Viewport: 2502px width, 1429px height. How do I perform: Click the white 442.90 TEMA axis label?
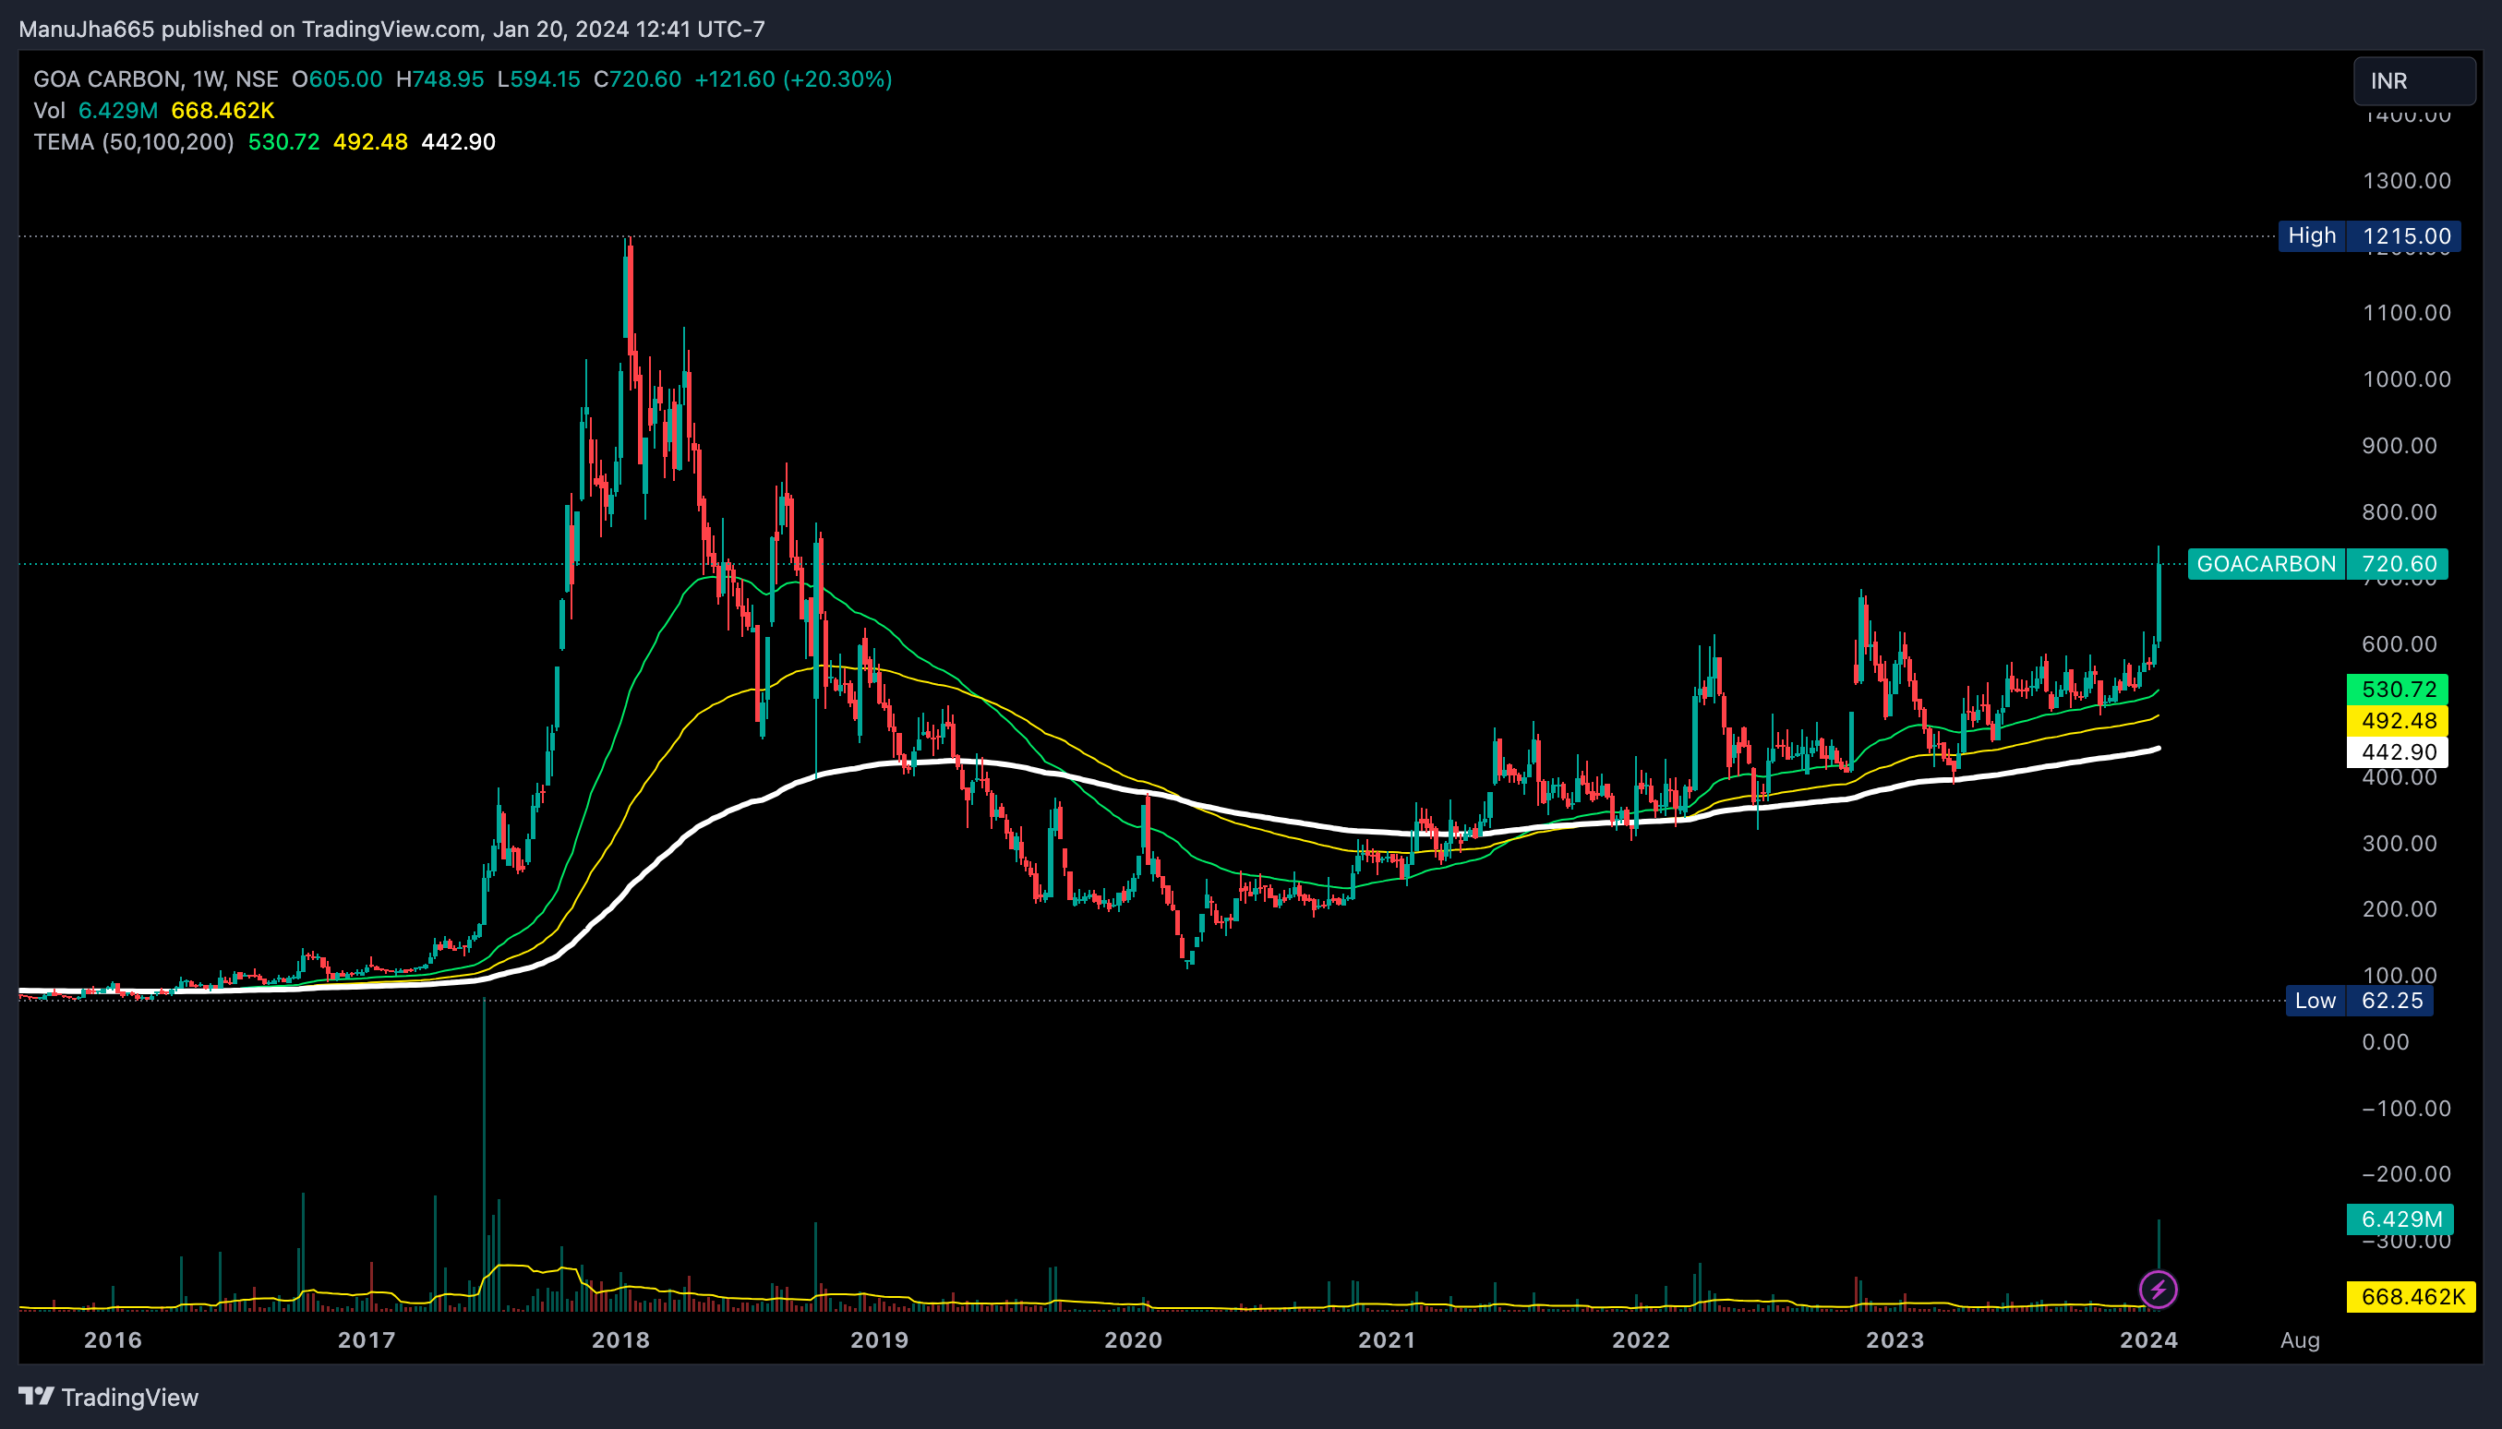[2397, 751]
